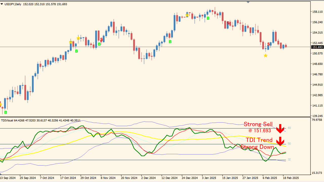Click the '@ 151.693' signal price text
Screen dimensions: 324x182
[260, 131]
